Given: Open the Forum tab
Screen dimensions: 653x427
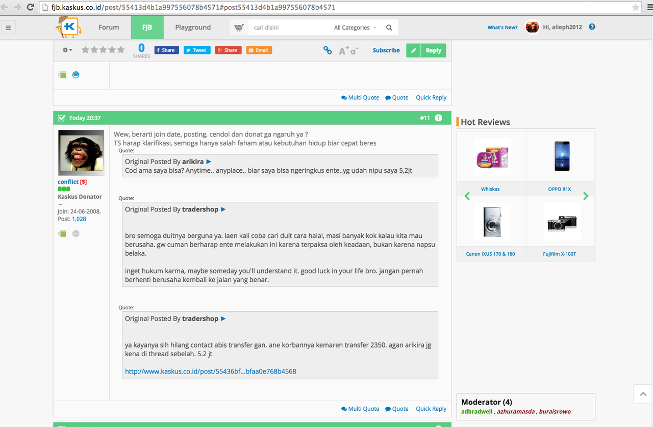Looking at the screenshot, I should 109,28.
